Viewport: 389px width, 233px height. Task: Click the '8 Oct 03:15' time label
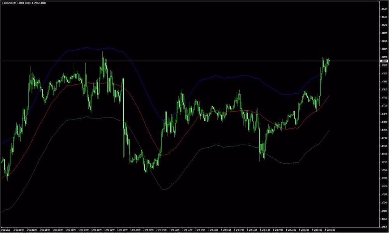226,230
